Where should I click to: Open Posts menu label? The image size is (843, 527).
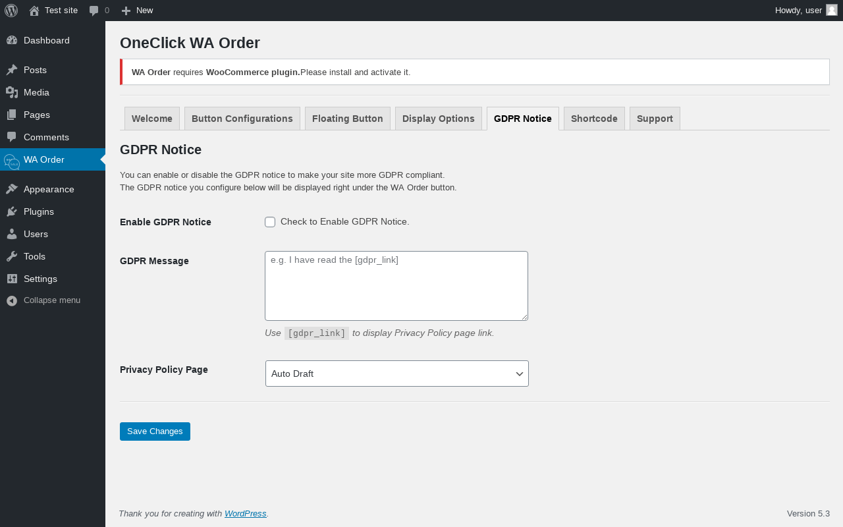pyautogui.click(x=35, y=70)
